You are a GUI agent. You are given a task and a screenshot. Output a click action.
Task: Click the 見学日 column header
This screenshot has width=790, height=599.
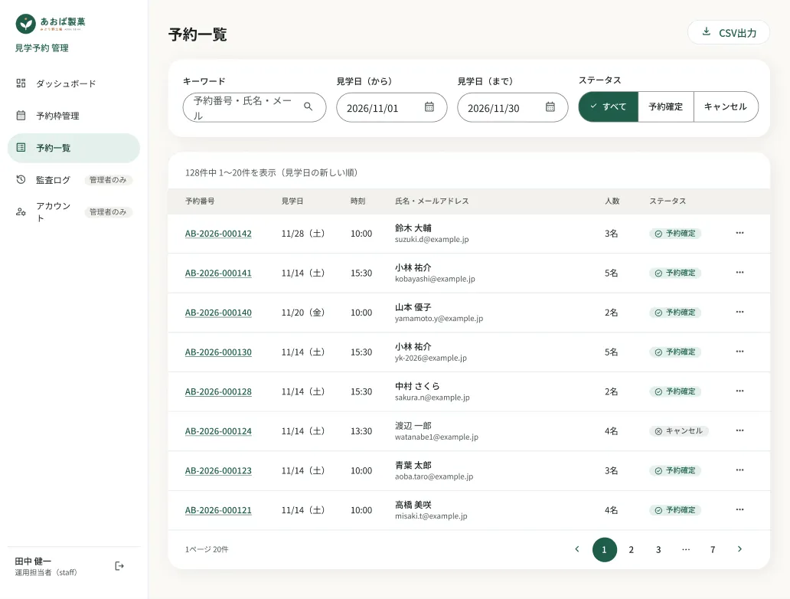coord(292,201)
